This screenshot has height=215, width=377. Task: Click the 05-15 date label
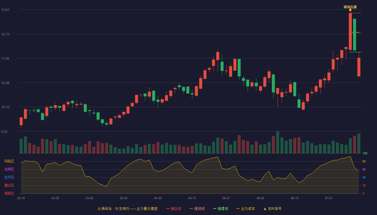192,198
